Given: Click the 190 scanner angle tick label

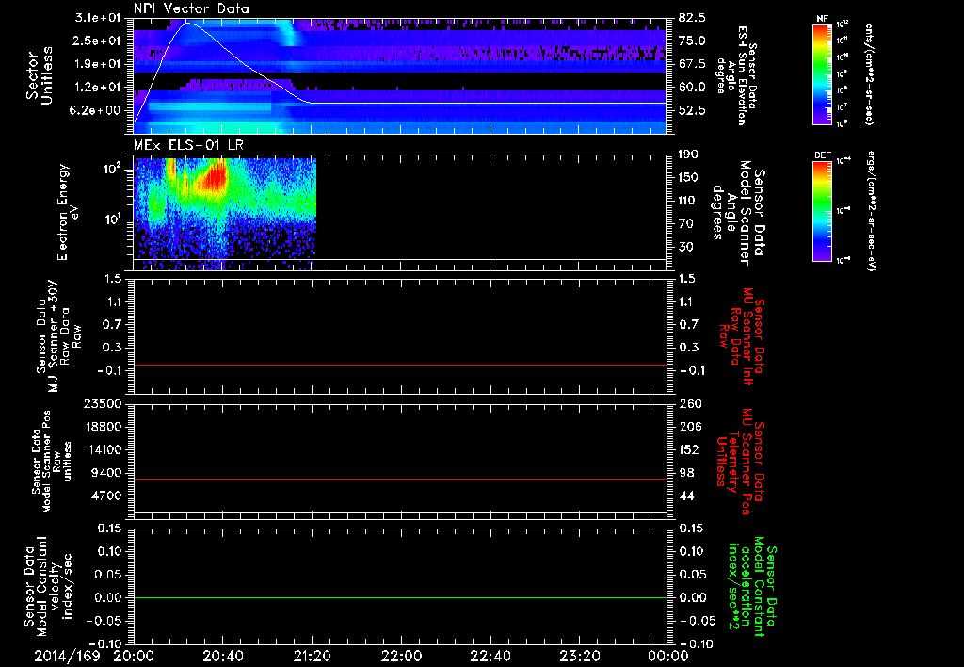Looking at the screenshot, I should [x=688, y=155].
